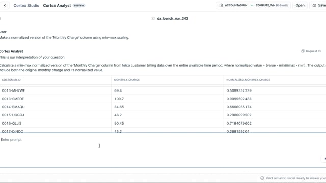Click the interpretation of your question line
Viewport: 326px width, 183px height.
point(33,57)
